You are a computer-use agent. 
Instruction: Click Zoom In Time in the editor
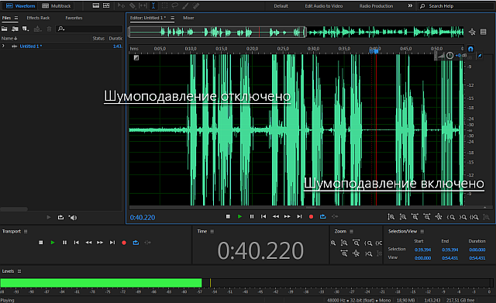tap(415, 217)
